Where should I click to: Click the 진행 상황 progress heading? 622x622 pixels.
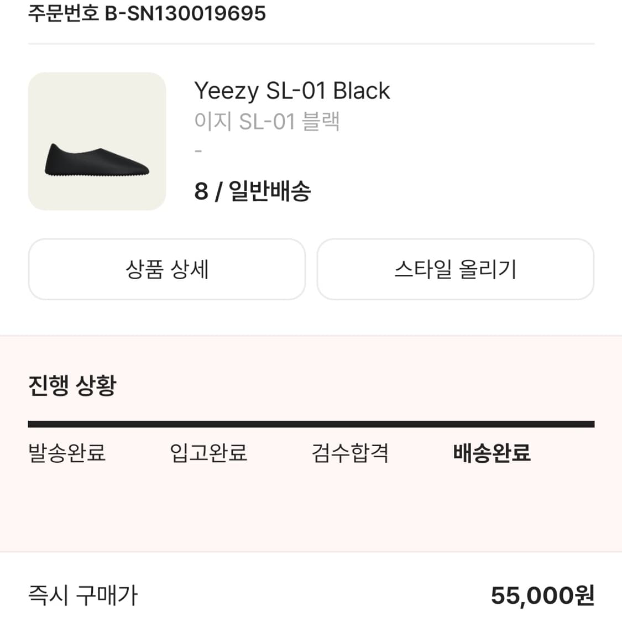pos(72,385)
